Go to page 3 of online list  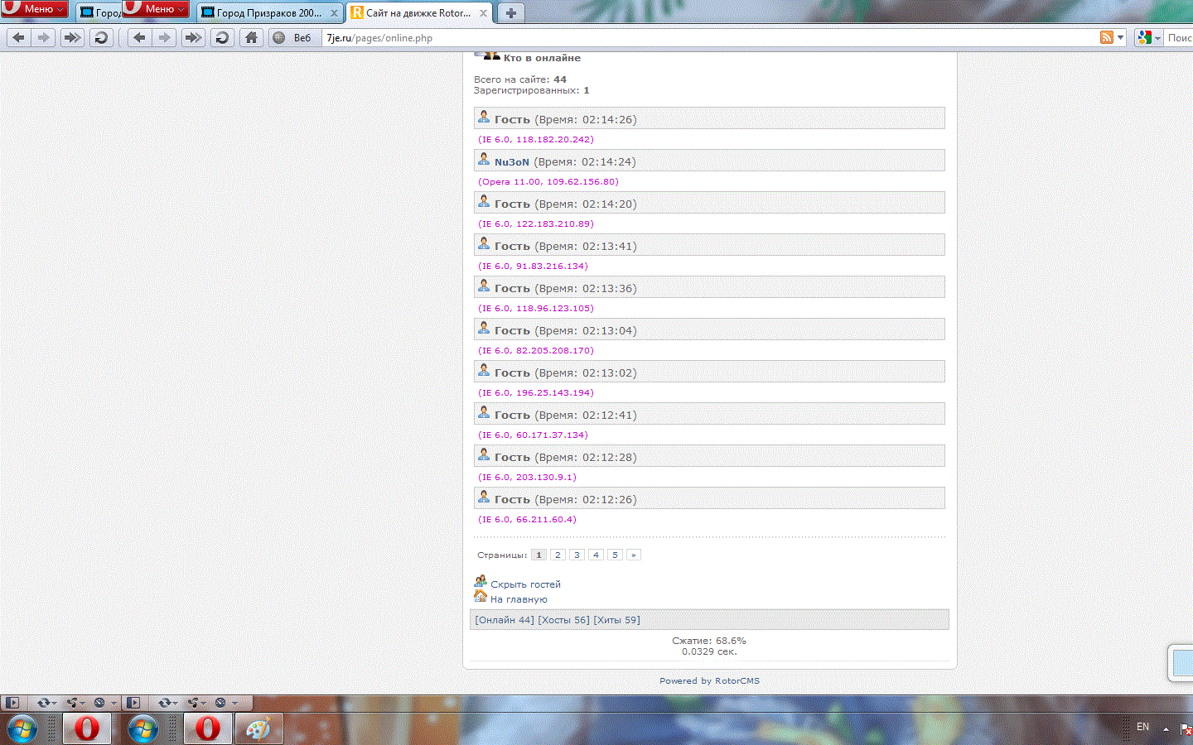point(577,555)
